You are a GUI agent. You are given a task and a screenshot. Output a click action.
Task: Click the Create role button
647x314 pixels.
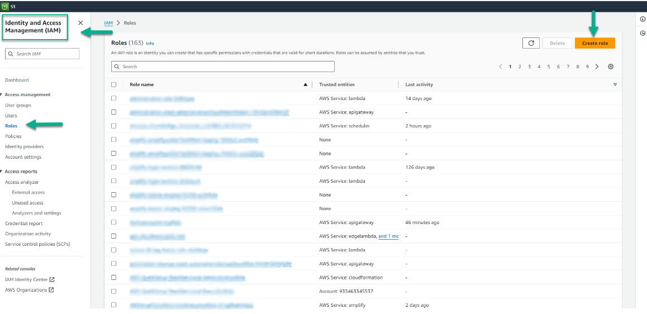point(594,43)
